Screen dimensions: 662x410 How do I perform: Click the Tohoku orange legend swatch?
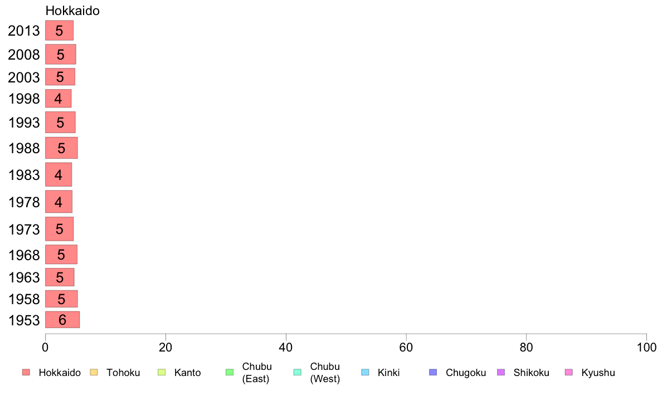tap(94, 372)
